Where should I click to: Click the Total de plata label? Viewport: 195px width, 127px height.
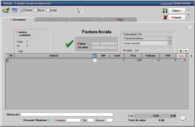pyautogui.click(x=137, y=120)
